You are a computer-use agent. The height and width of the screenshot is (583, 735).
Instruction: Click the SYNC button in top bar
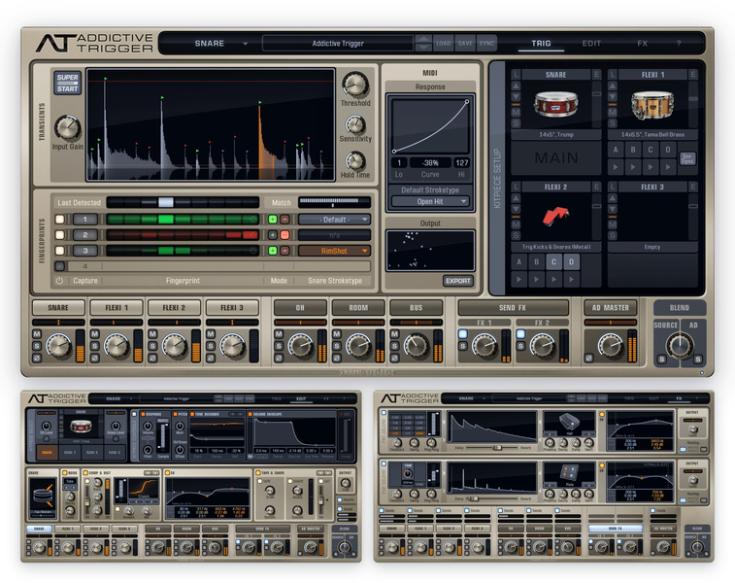pos(486,43)
